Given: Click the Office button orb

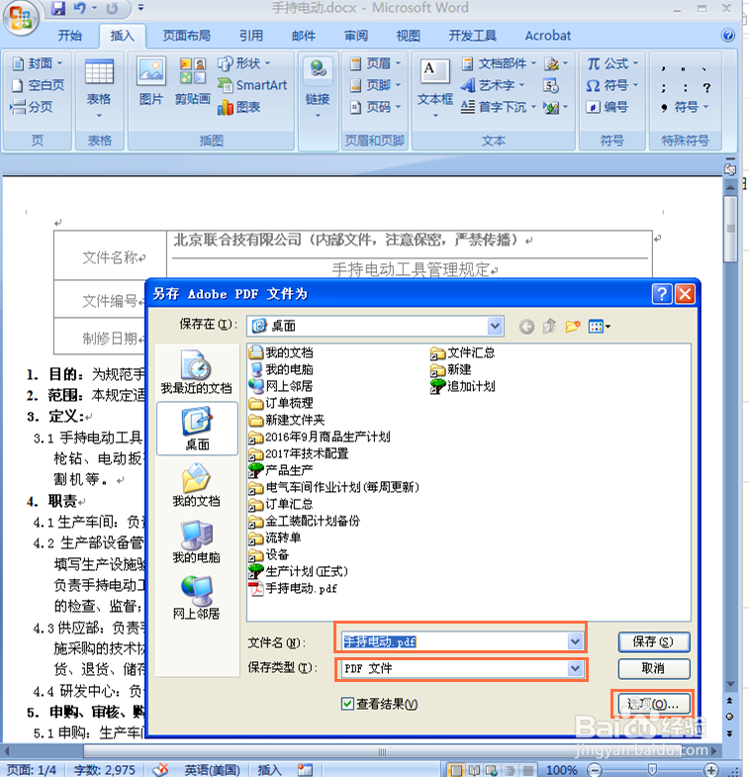Looking at the screenshot, I should pos(21,19).
